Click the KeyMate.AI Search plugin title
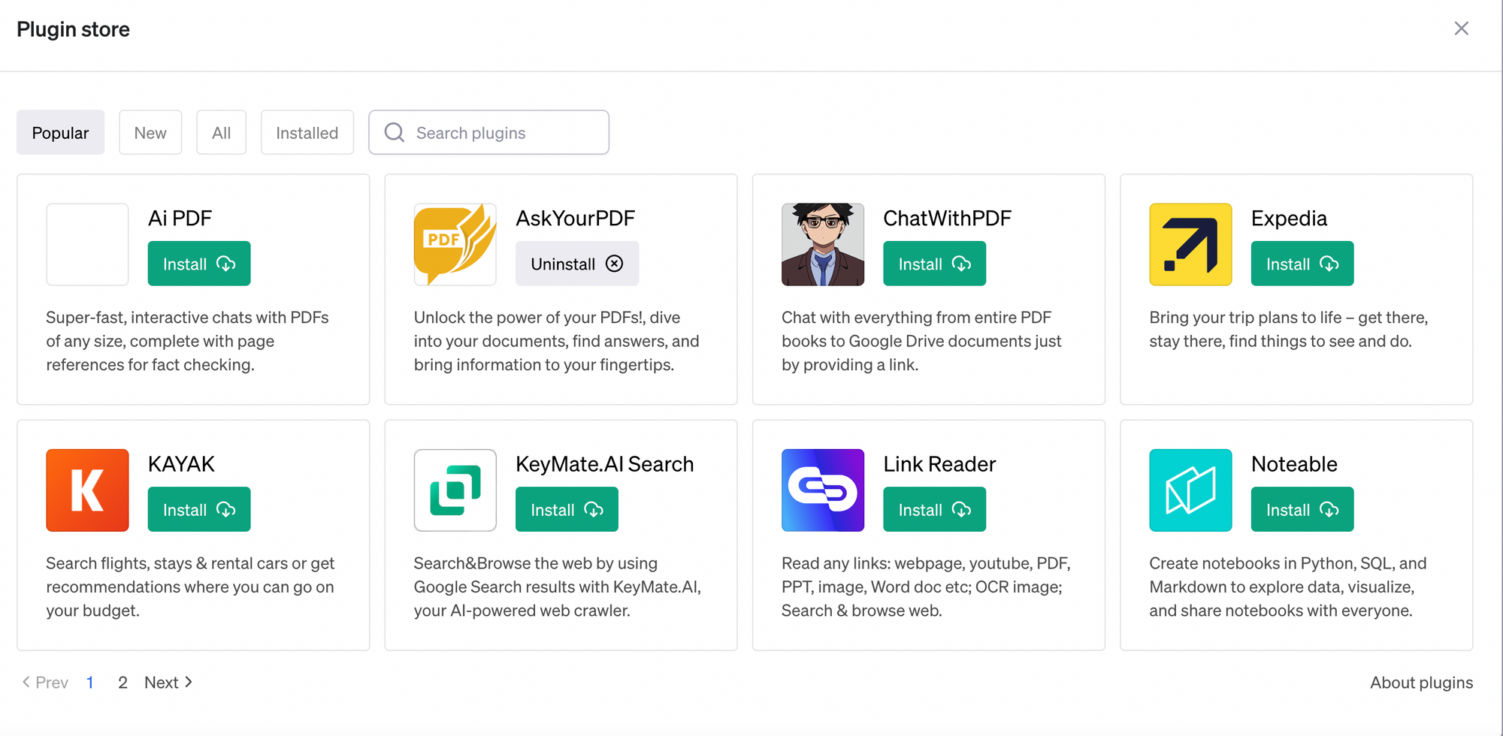 coord(604,463)
